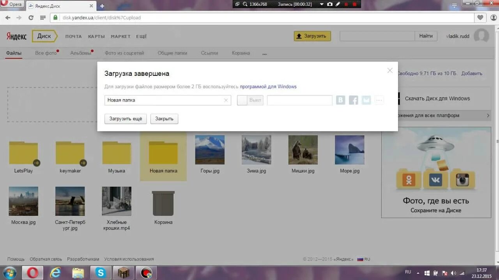The height and width of the screenshot is (280, 499).
Task: Share via VKontakte icon in dialog
Action: point(341,100)
